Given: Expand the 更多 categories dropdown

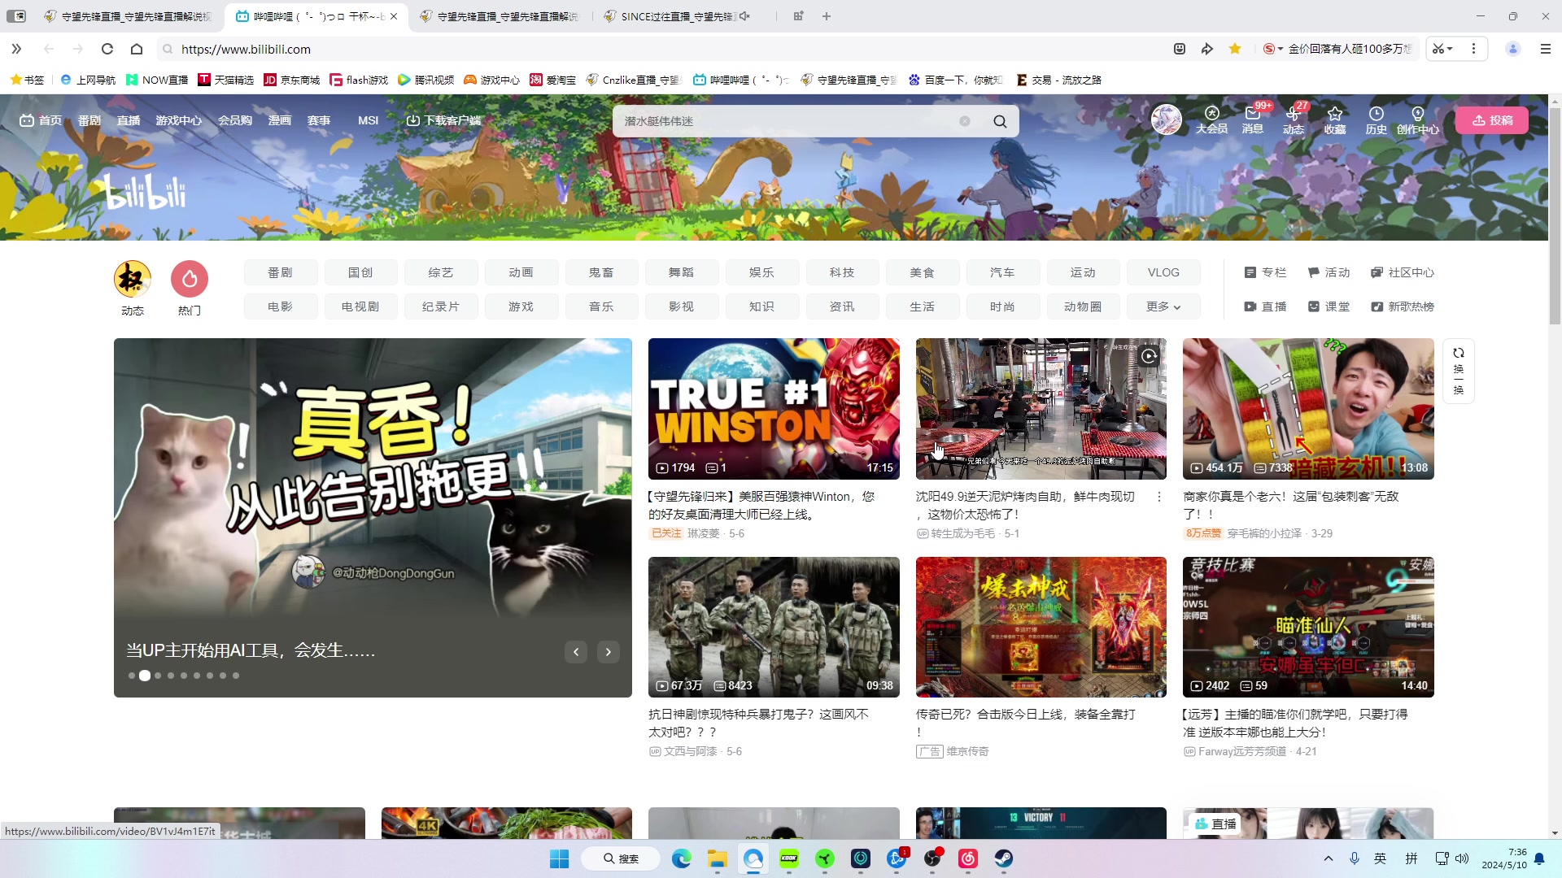Looking at the screenshot, I should click(1163, 306).
